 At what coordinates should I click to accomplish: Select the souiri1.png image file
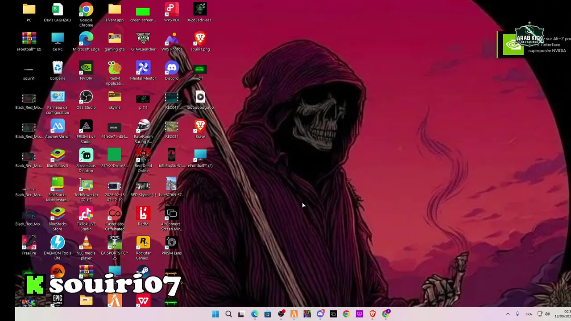pos(200,42)
